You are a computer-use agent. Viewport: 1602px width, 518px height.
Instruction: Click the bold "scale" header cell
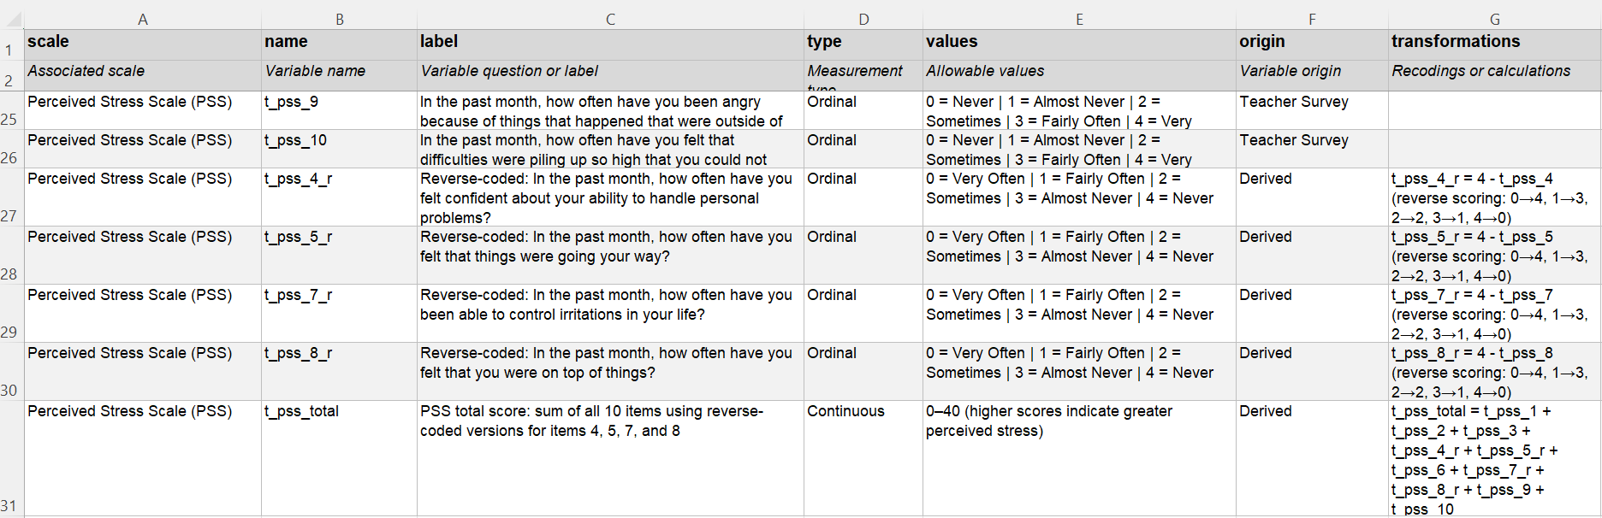click(143, 42)
